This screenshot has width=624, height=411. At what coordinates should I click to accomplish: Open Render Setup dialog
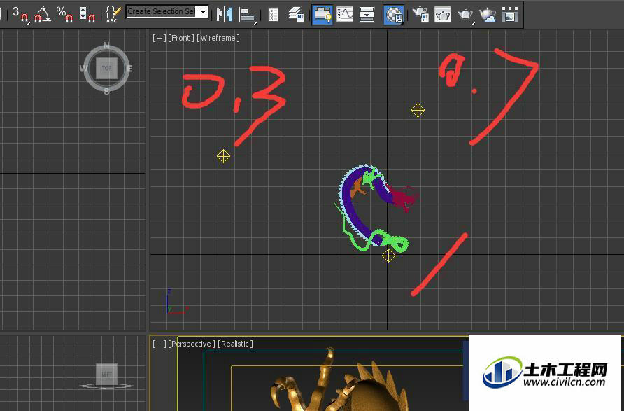(420, 15)
